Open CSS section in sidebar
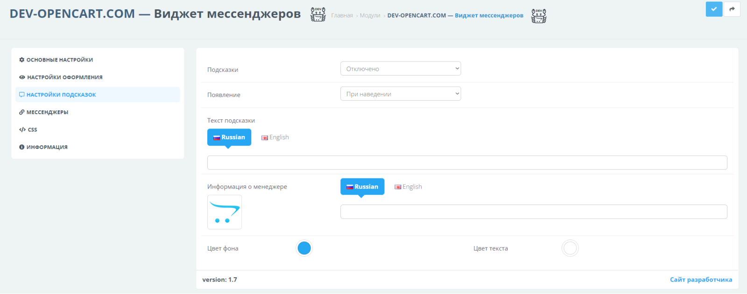Viewport: 747px width, 294px height. [98, 130]
